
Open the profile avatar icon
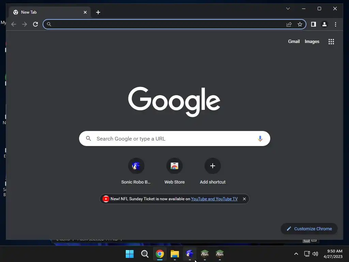click(x=324, y=24)
